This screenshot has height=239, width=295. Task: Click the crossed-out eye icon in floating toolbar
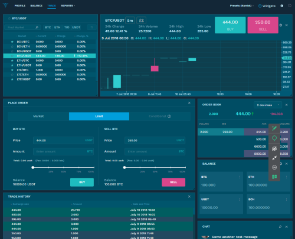[x=274, y=148]
